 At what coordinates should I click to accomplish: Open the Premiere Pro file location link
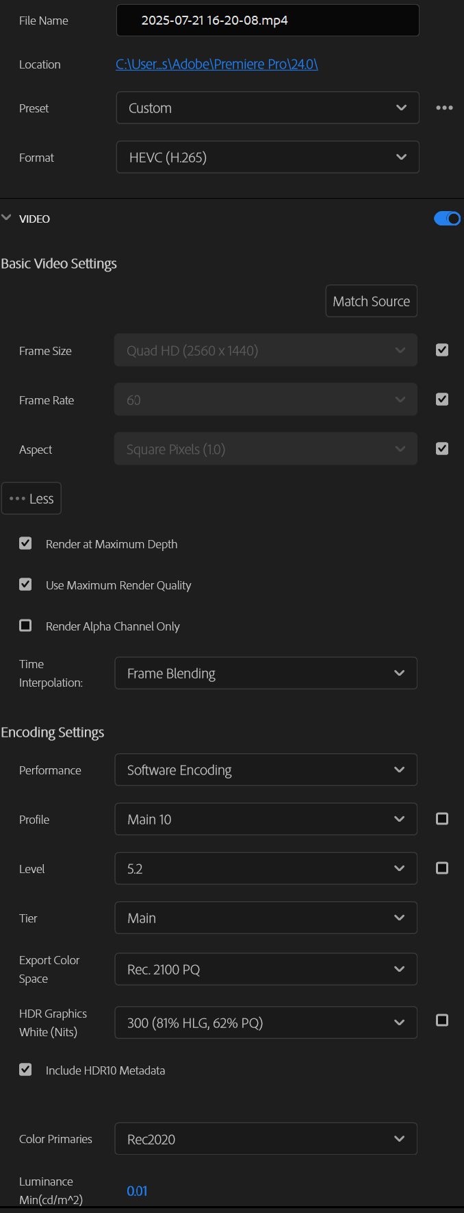click(216, 64)
